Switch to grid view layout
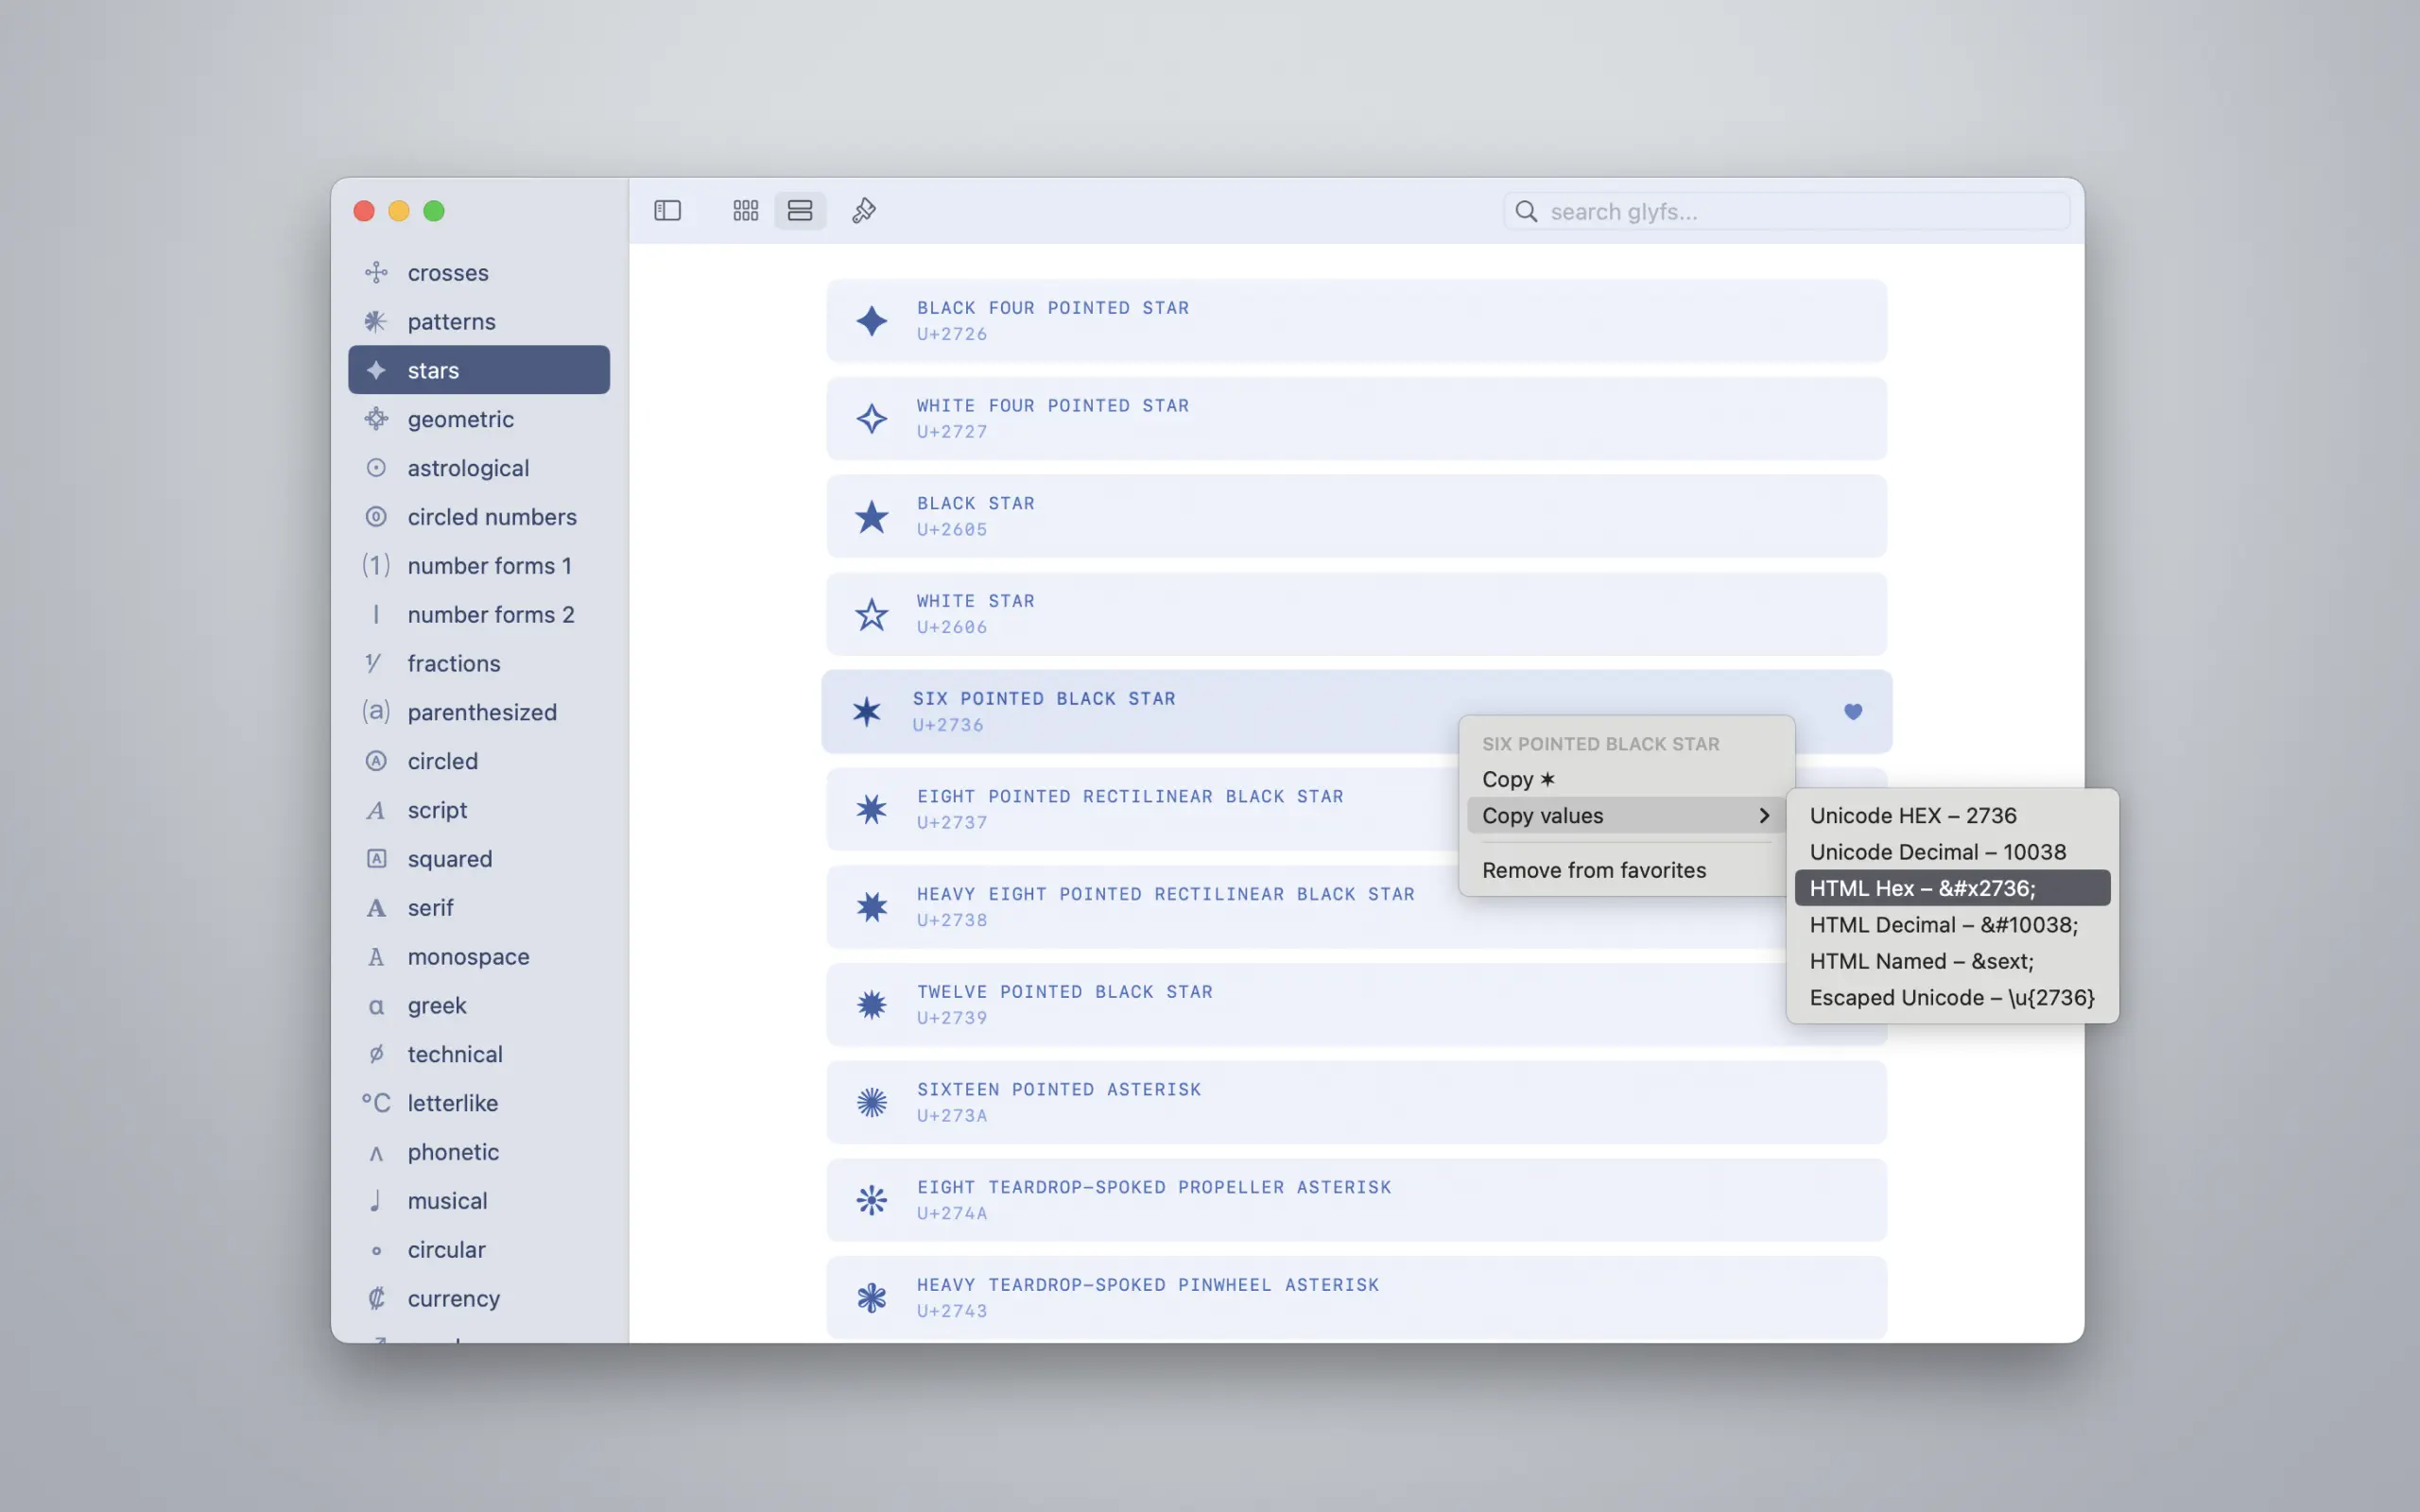This screenshot has height=1512, width=2420. [x=745, y=210]
